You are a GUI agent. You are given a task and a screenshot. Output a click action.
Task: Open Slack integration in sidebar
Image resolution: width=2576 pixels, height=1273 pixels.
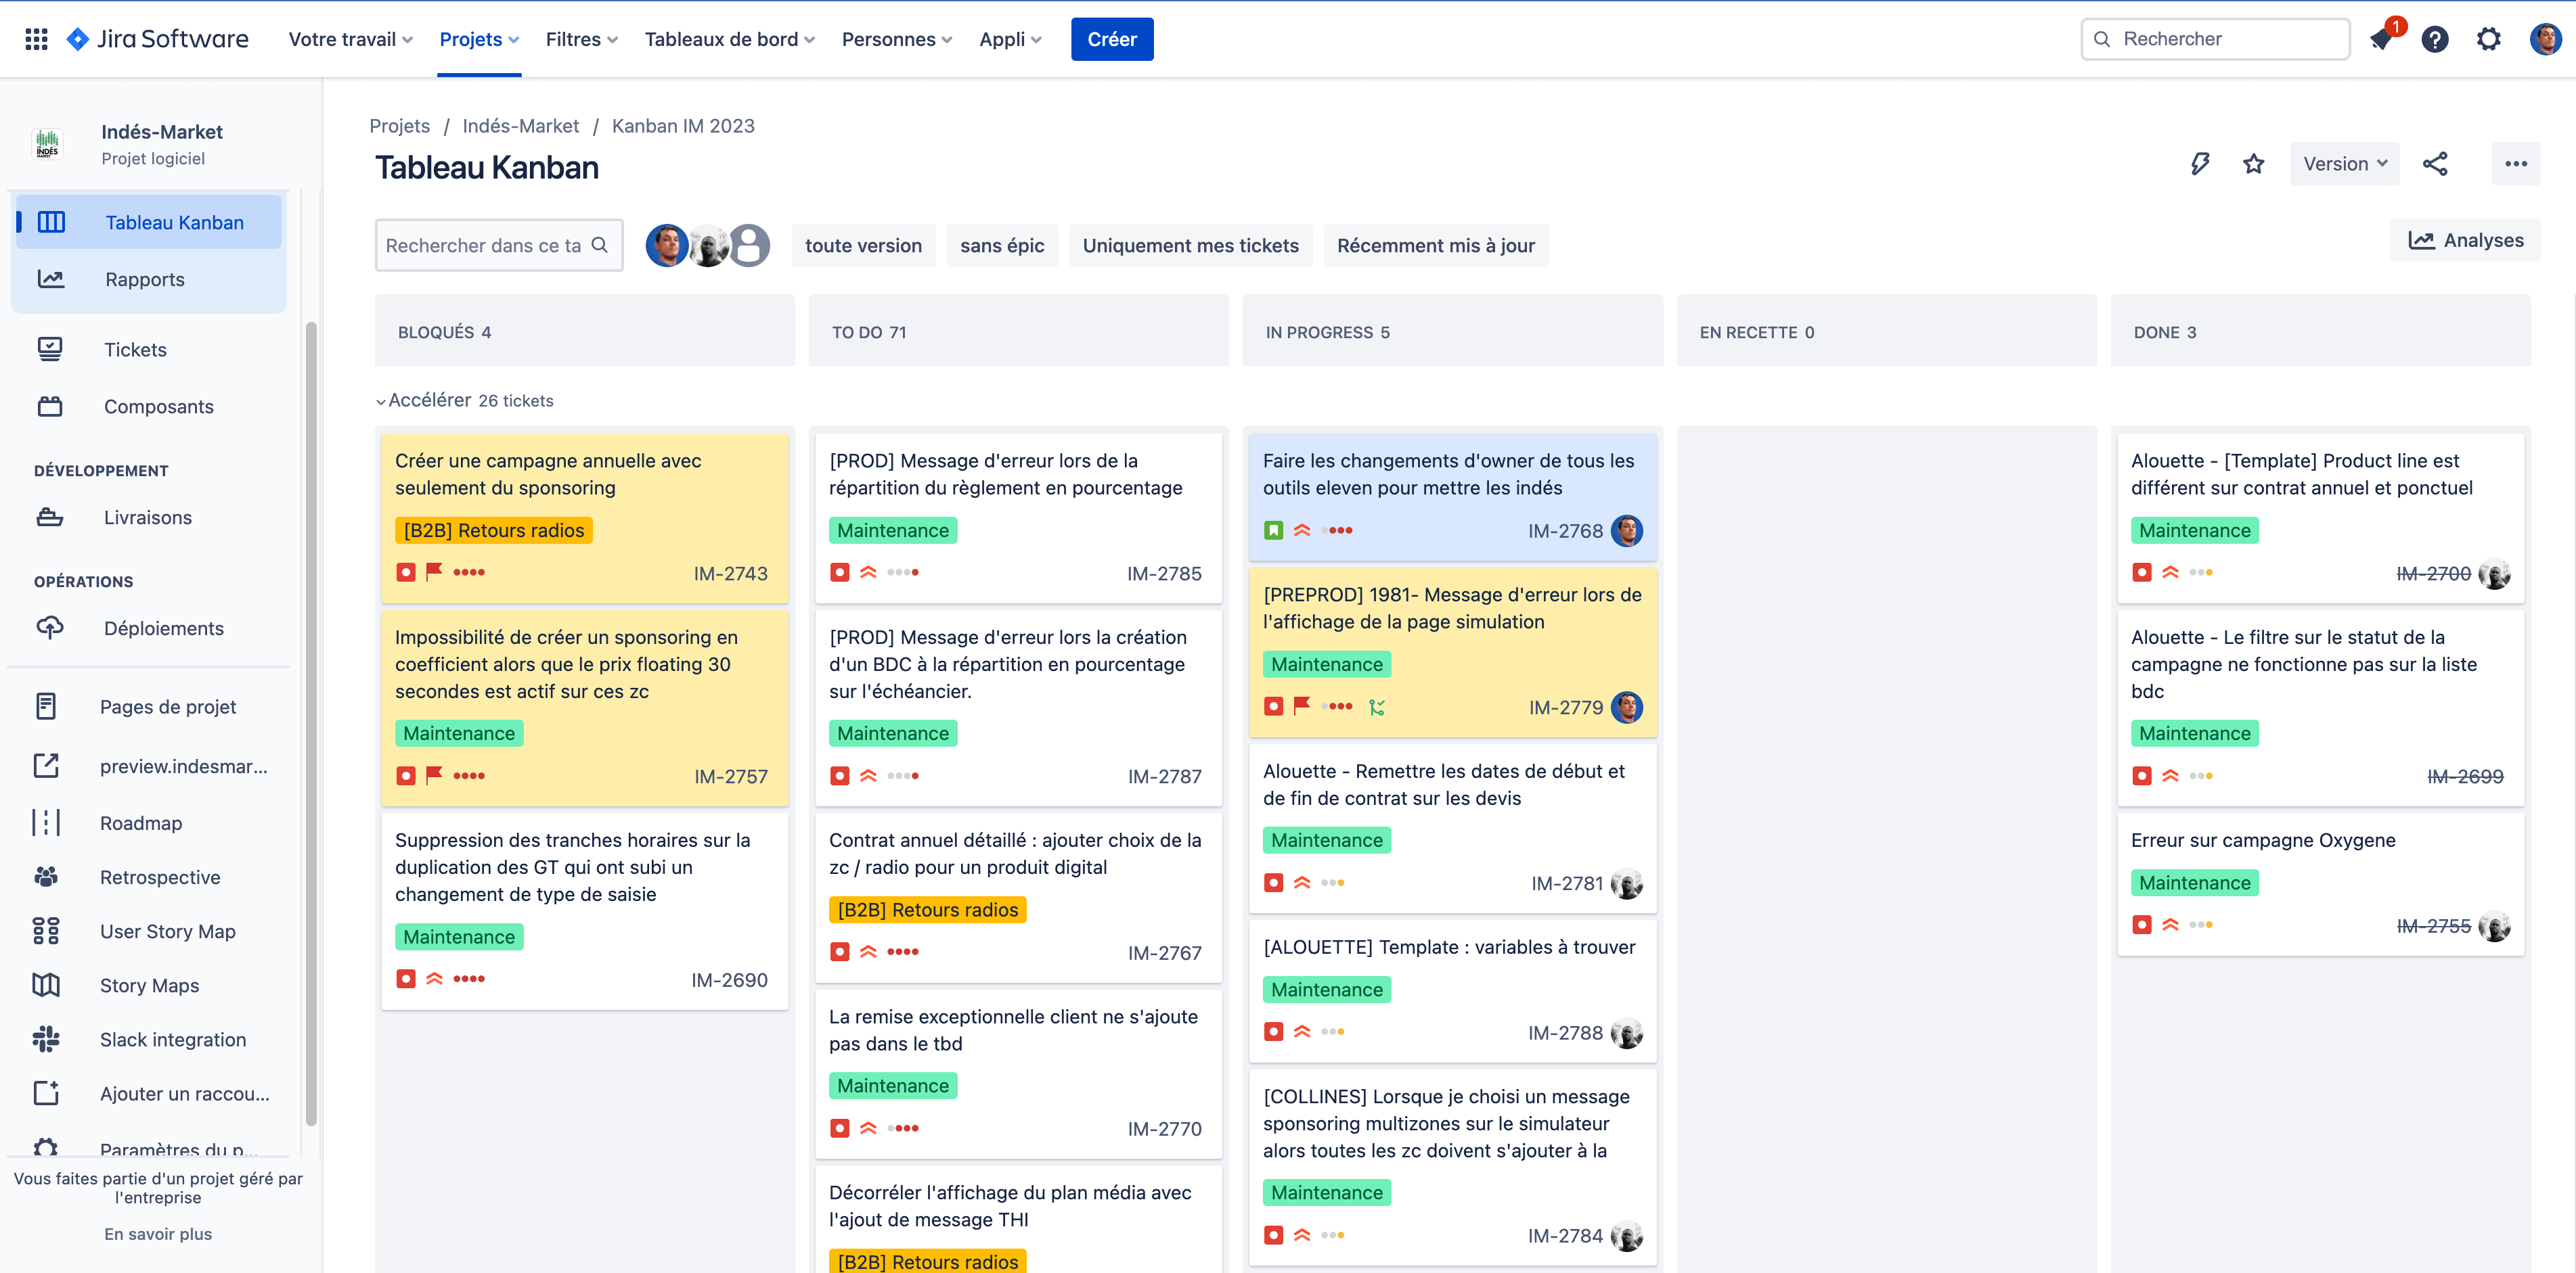(x=172, y=1039)
